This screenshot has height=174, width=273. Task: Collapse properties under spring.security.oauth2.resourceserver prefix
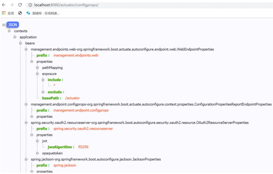tap(32, 135)
